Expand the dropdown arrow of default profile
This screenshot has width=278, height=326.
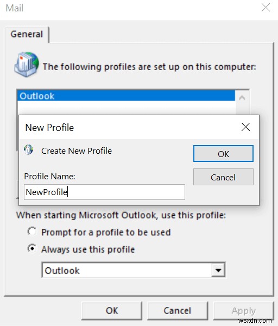click(218, 270)
